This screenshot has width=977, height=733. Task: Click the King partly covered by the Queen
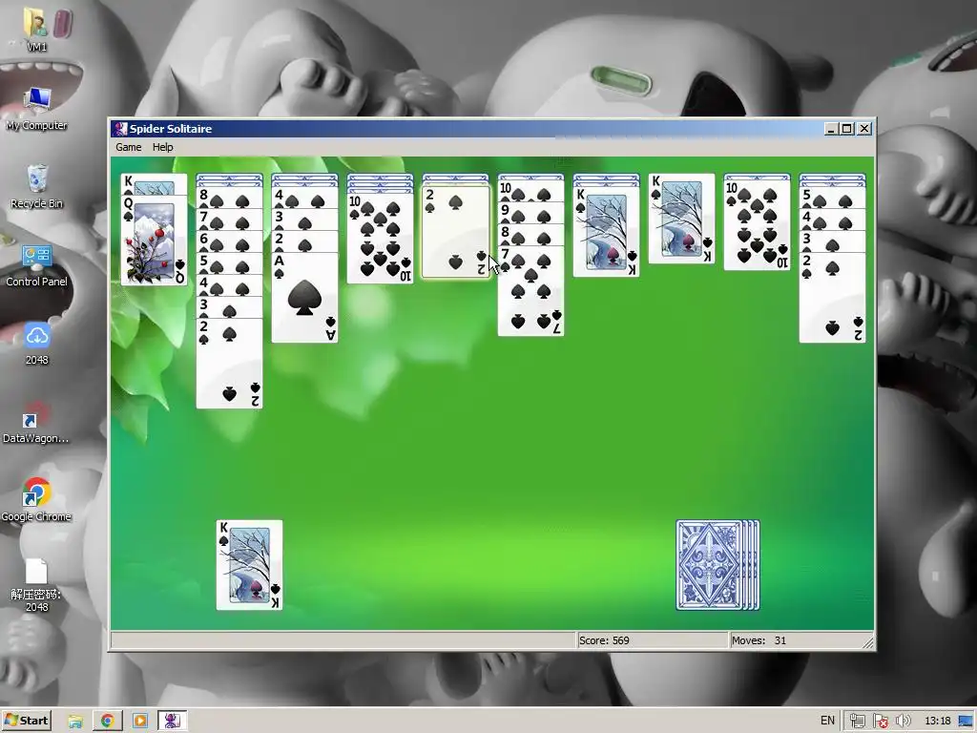pyautogui.click(x=154, y=184)
